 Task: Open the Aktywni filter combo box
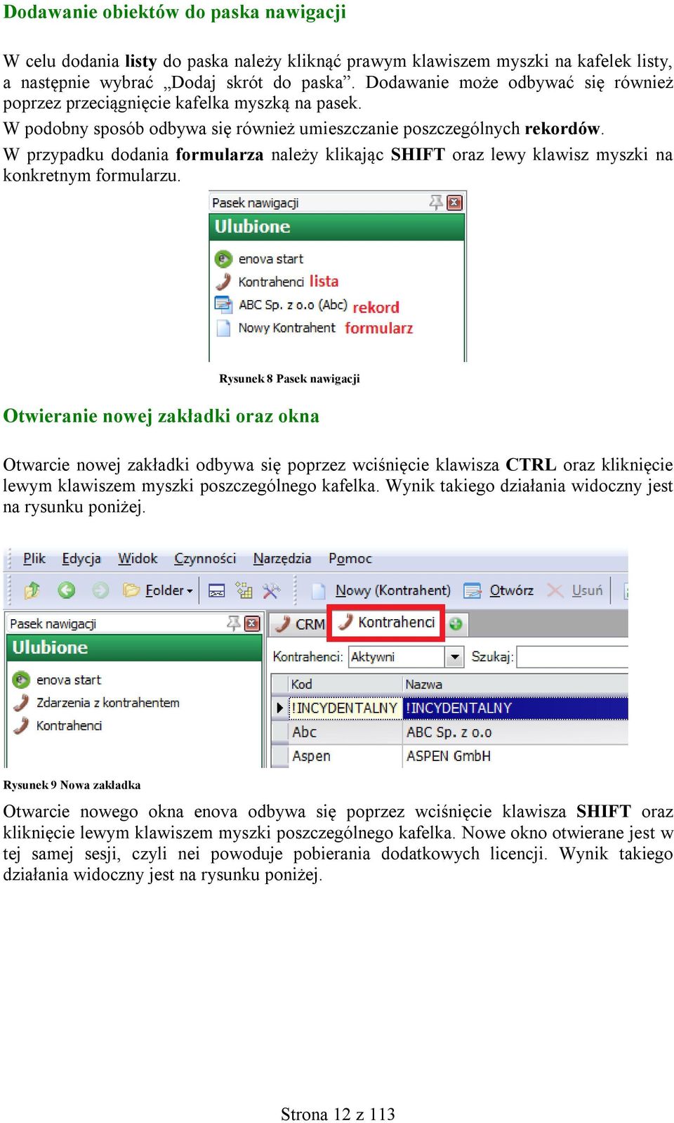pos(406,656)
